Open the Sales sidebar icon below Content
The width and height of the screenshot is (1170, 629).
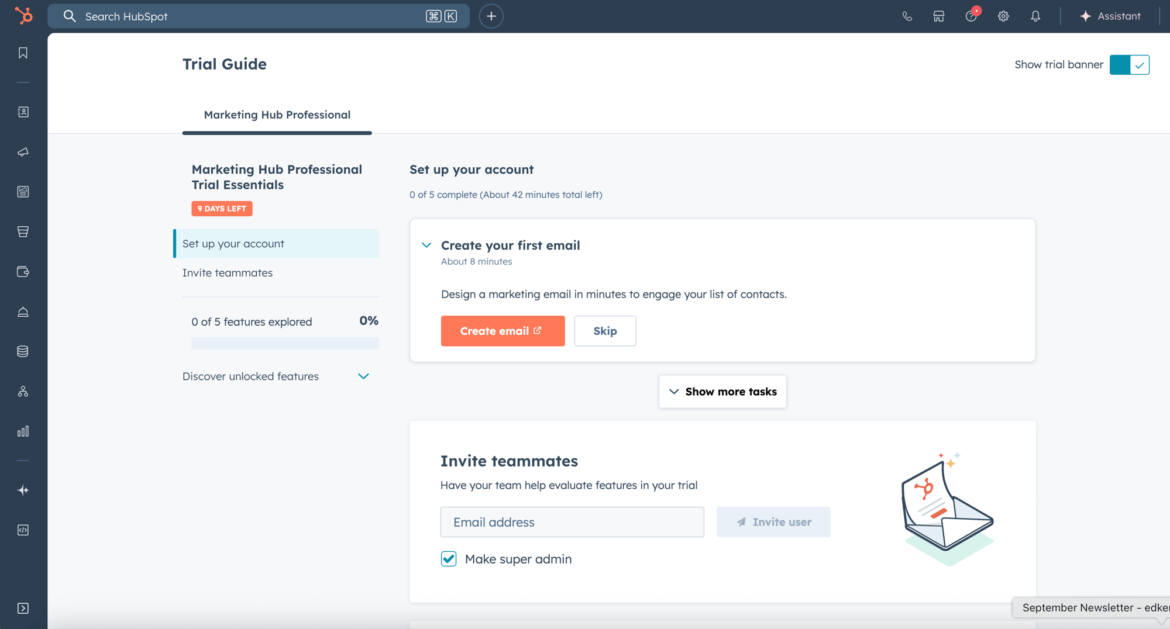23,231
